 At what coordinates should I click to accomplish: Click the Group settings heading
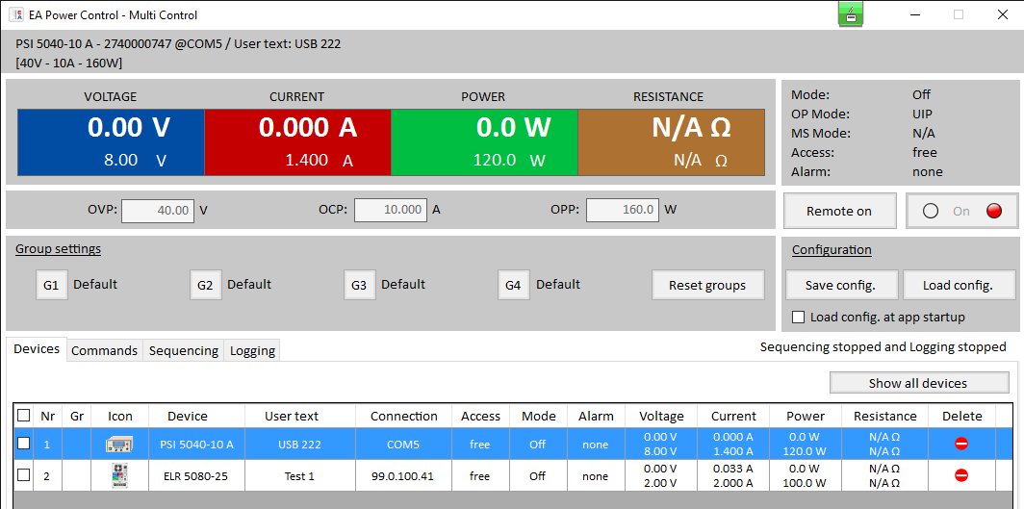tap(58, 248)
